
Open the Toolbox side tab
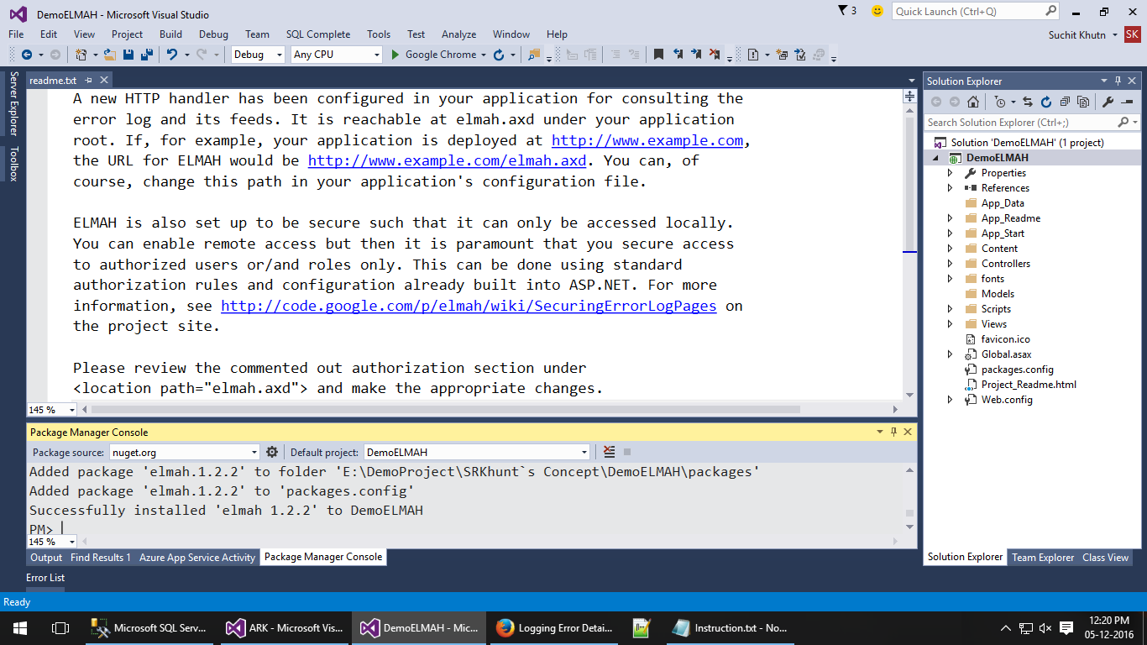click(13, 163)
